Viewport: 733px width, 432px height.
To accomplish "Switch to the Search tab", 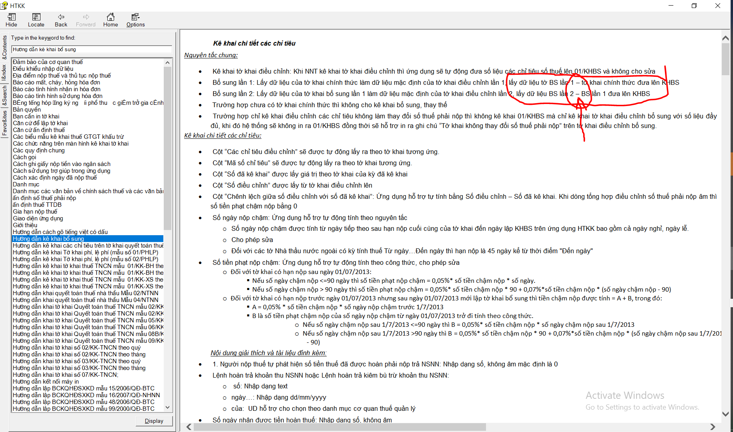I will point(4,96).
